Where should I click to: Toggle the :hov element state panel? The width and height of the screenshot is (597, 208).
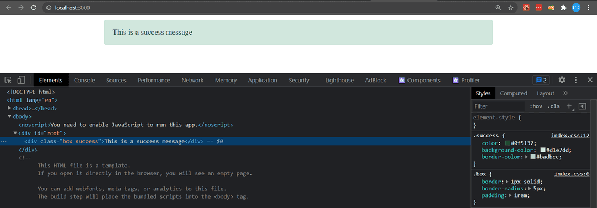(x=536, y=106)
